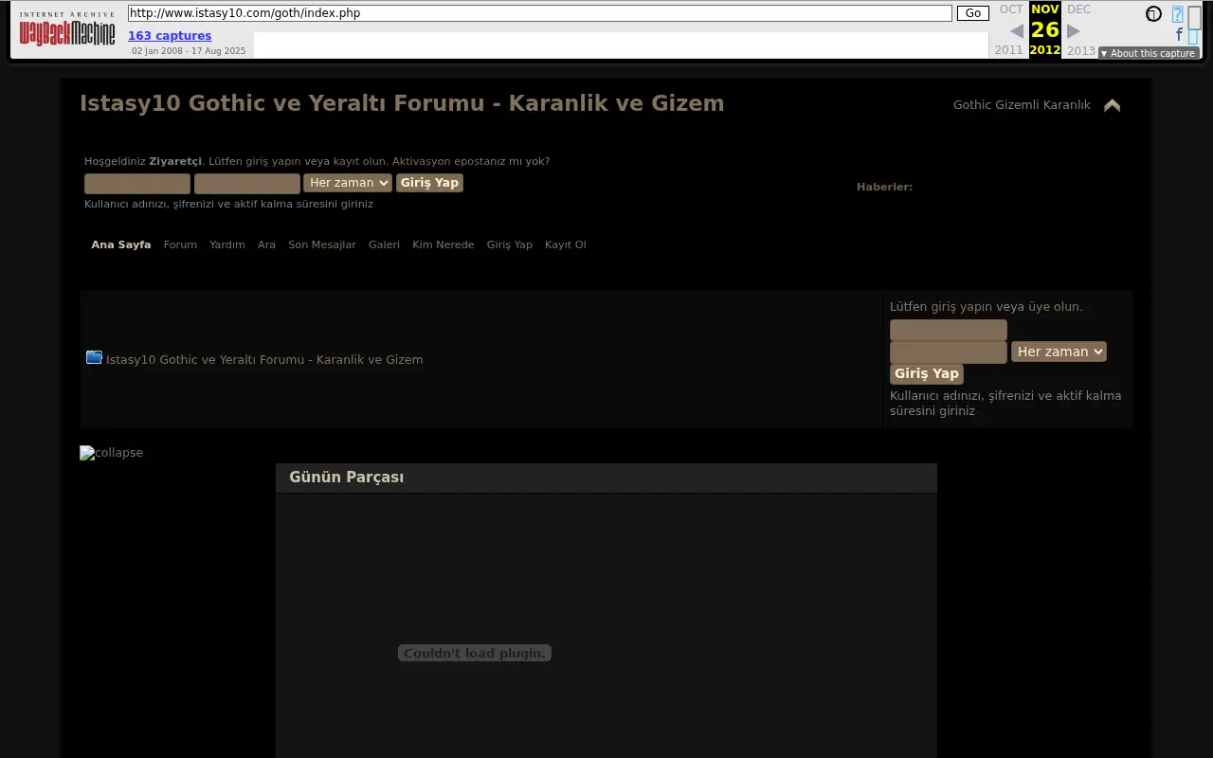Open the 163 captures link

coord(170,36)
